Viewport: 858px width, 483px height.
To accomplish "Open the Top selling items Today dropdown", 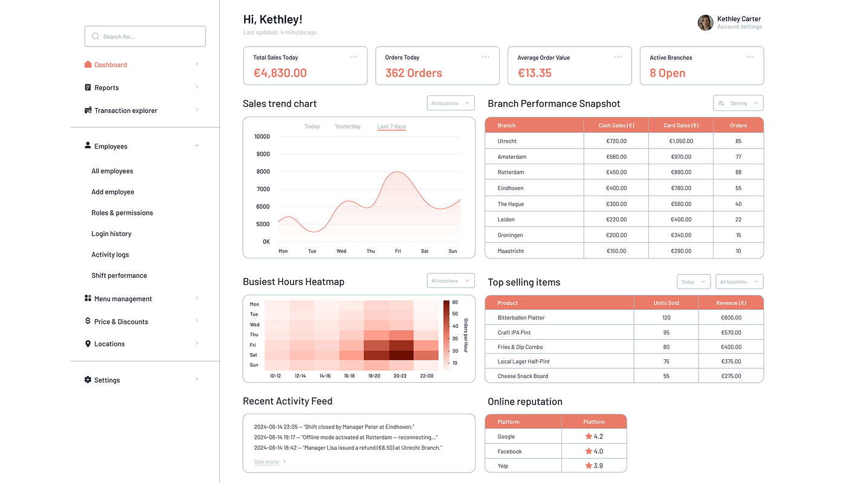I will pyautogui.click(x=692, y=282).
